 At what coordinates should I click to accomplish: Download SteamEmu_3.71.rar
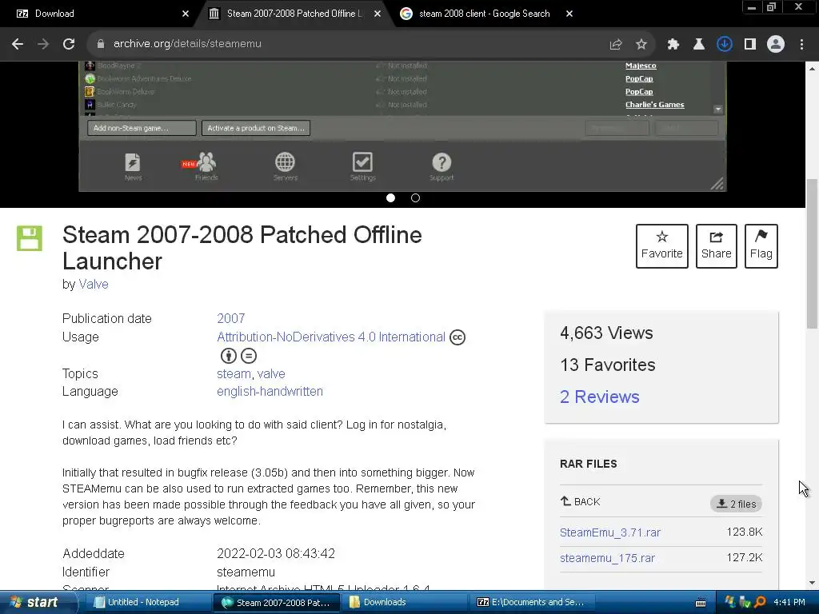pos(610,532)
